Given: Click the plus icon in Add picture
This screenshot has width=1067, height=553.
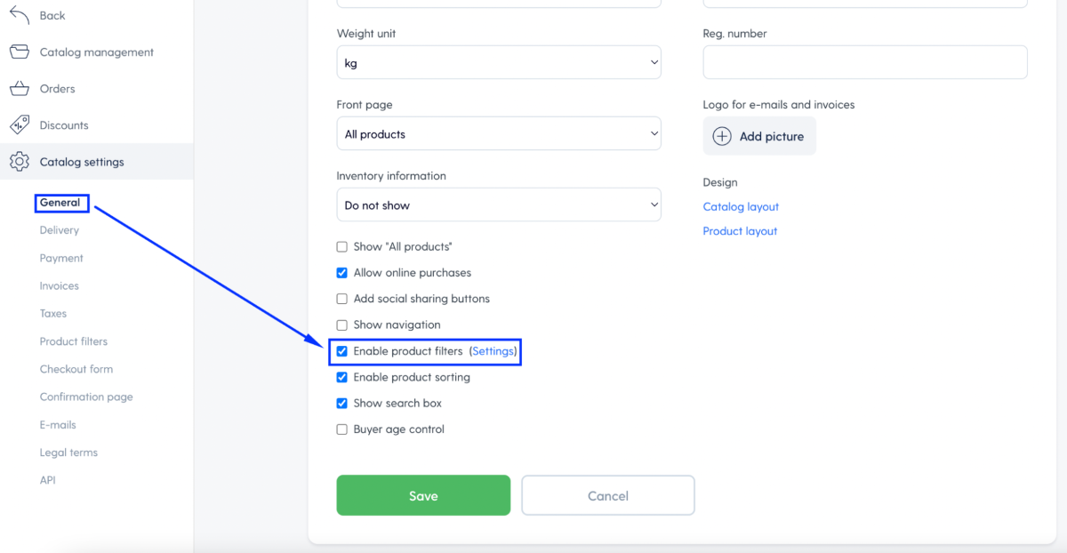Looking at the screenshot, I should click(x=723, y=136).
